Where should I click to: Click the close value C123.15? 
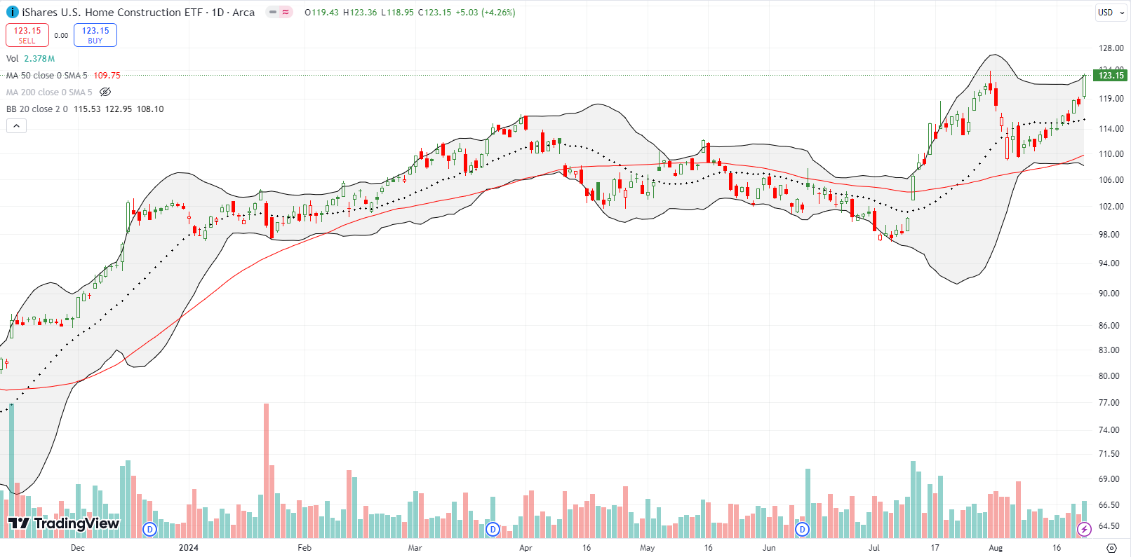pos(435,12)
